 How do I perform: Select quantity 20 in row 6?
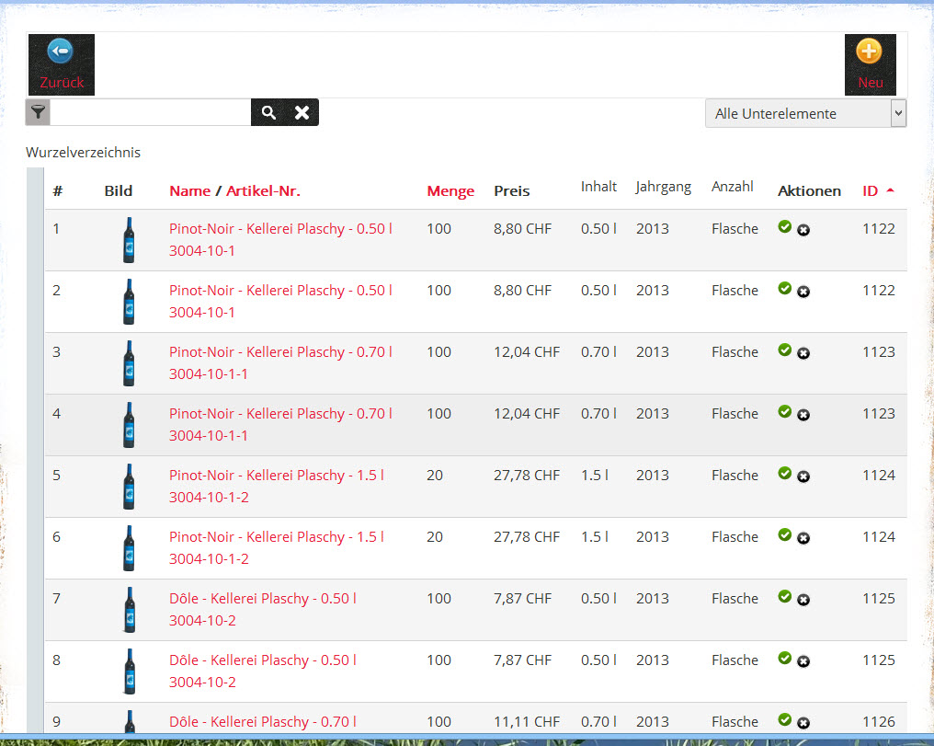point(435,537)
